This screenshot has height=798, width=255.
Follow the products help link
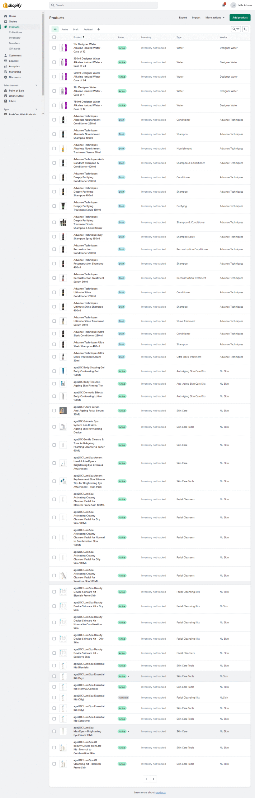click(x=160, y=792)
